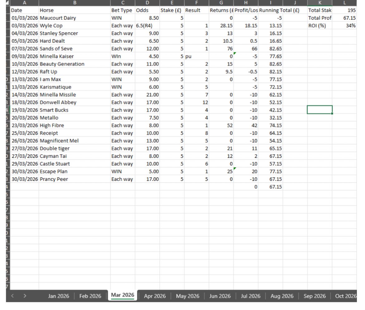This screenshot has width=365, height=310.
Task: Select column K header
Action: click(x=319, y=3)
